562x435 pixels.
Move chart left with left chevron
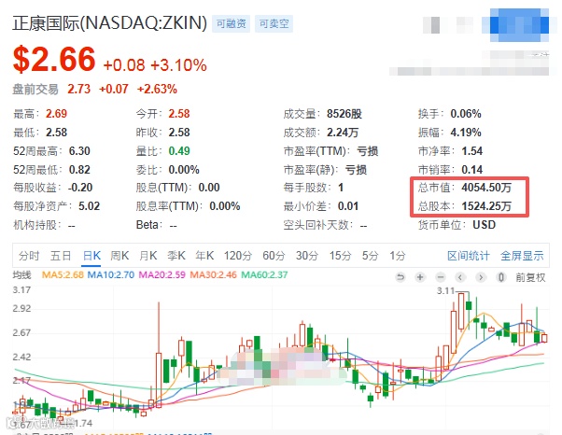460,277
